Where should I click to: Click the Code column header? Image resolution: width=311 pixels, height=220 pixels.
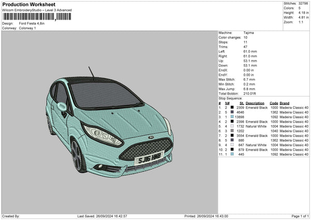pos(274,103)
